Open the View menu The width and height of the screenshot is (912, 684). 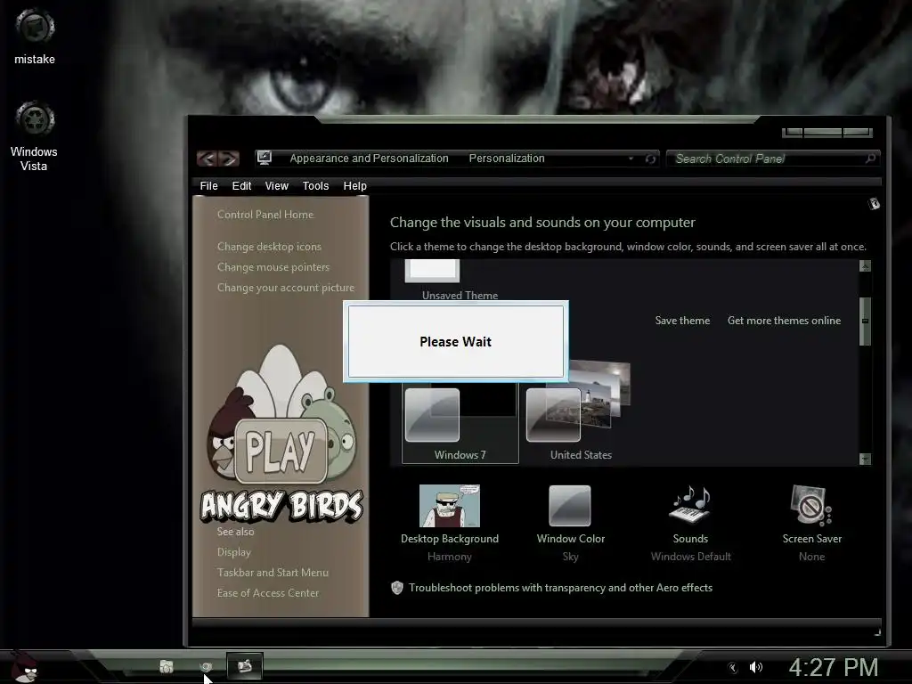276,185
